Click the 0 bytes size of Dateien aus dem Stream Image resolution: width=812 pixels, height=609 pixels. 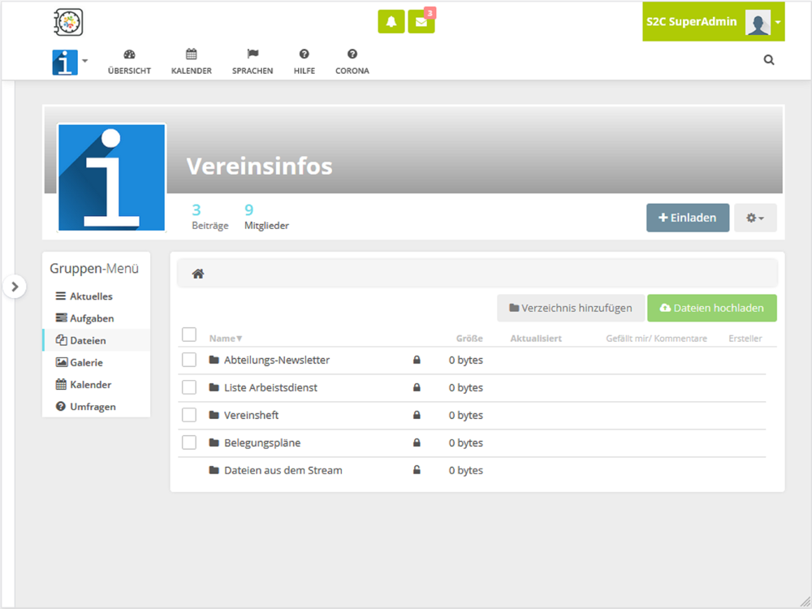point(465,470)
